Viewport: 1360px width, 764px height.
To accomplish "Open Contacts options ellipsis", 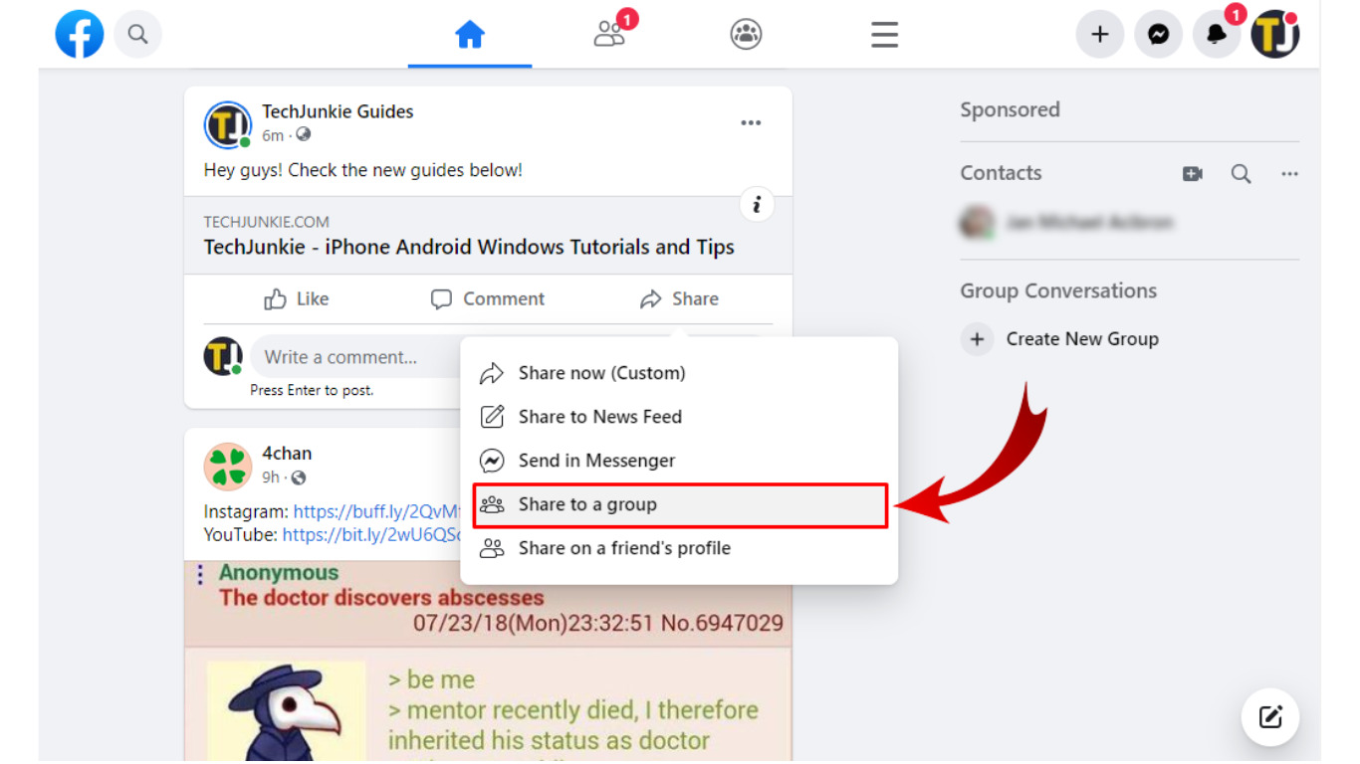I will pyautogui.click(x=1289, y=174).
